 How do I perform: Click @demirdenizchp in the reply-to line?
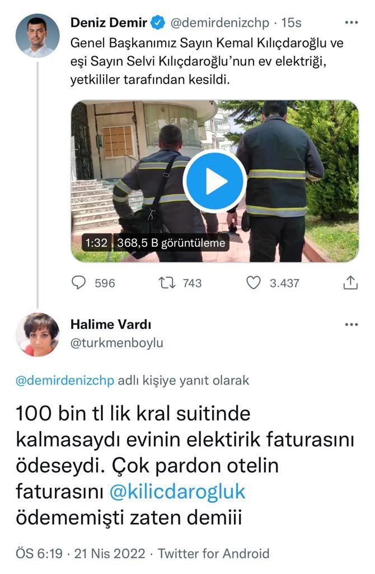(x=65, y=381)
